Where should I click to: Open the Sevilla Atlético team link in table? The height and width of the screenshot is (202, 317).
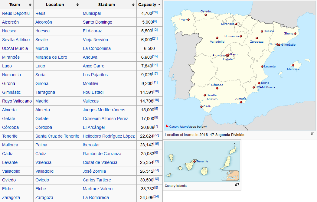pyautogui.click(x=16, y=40)
